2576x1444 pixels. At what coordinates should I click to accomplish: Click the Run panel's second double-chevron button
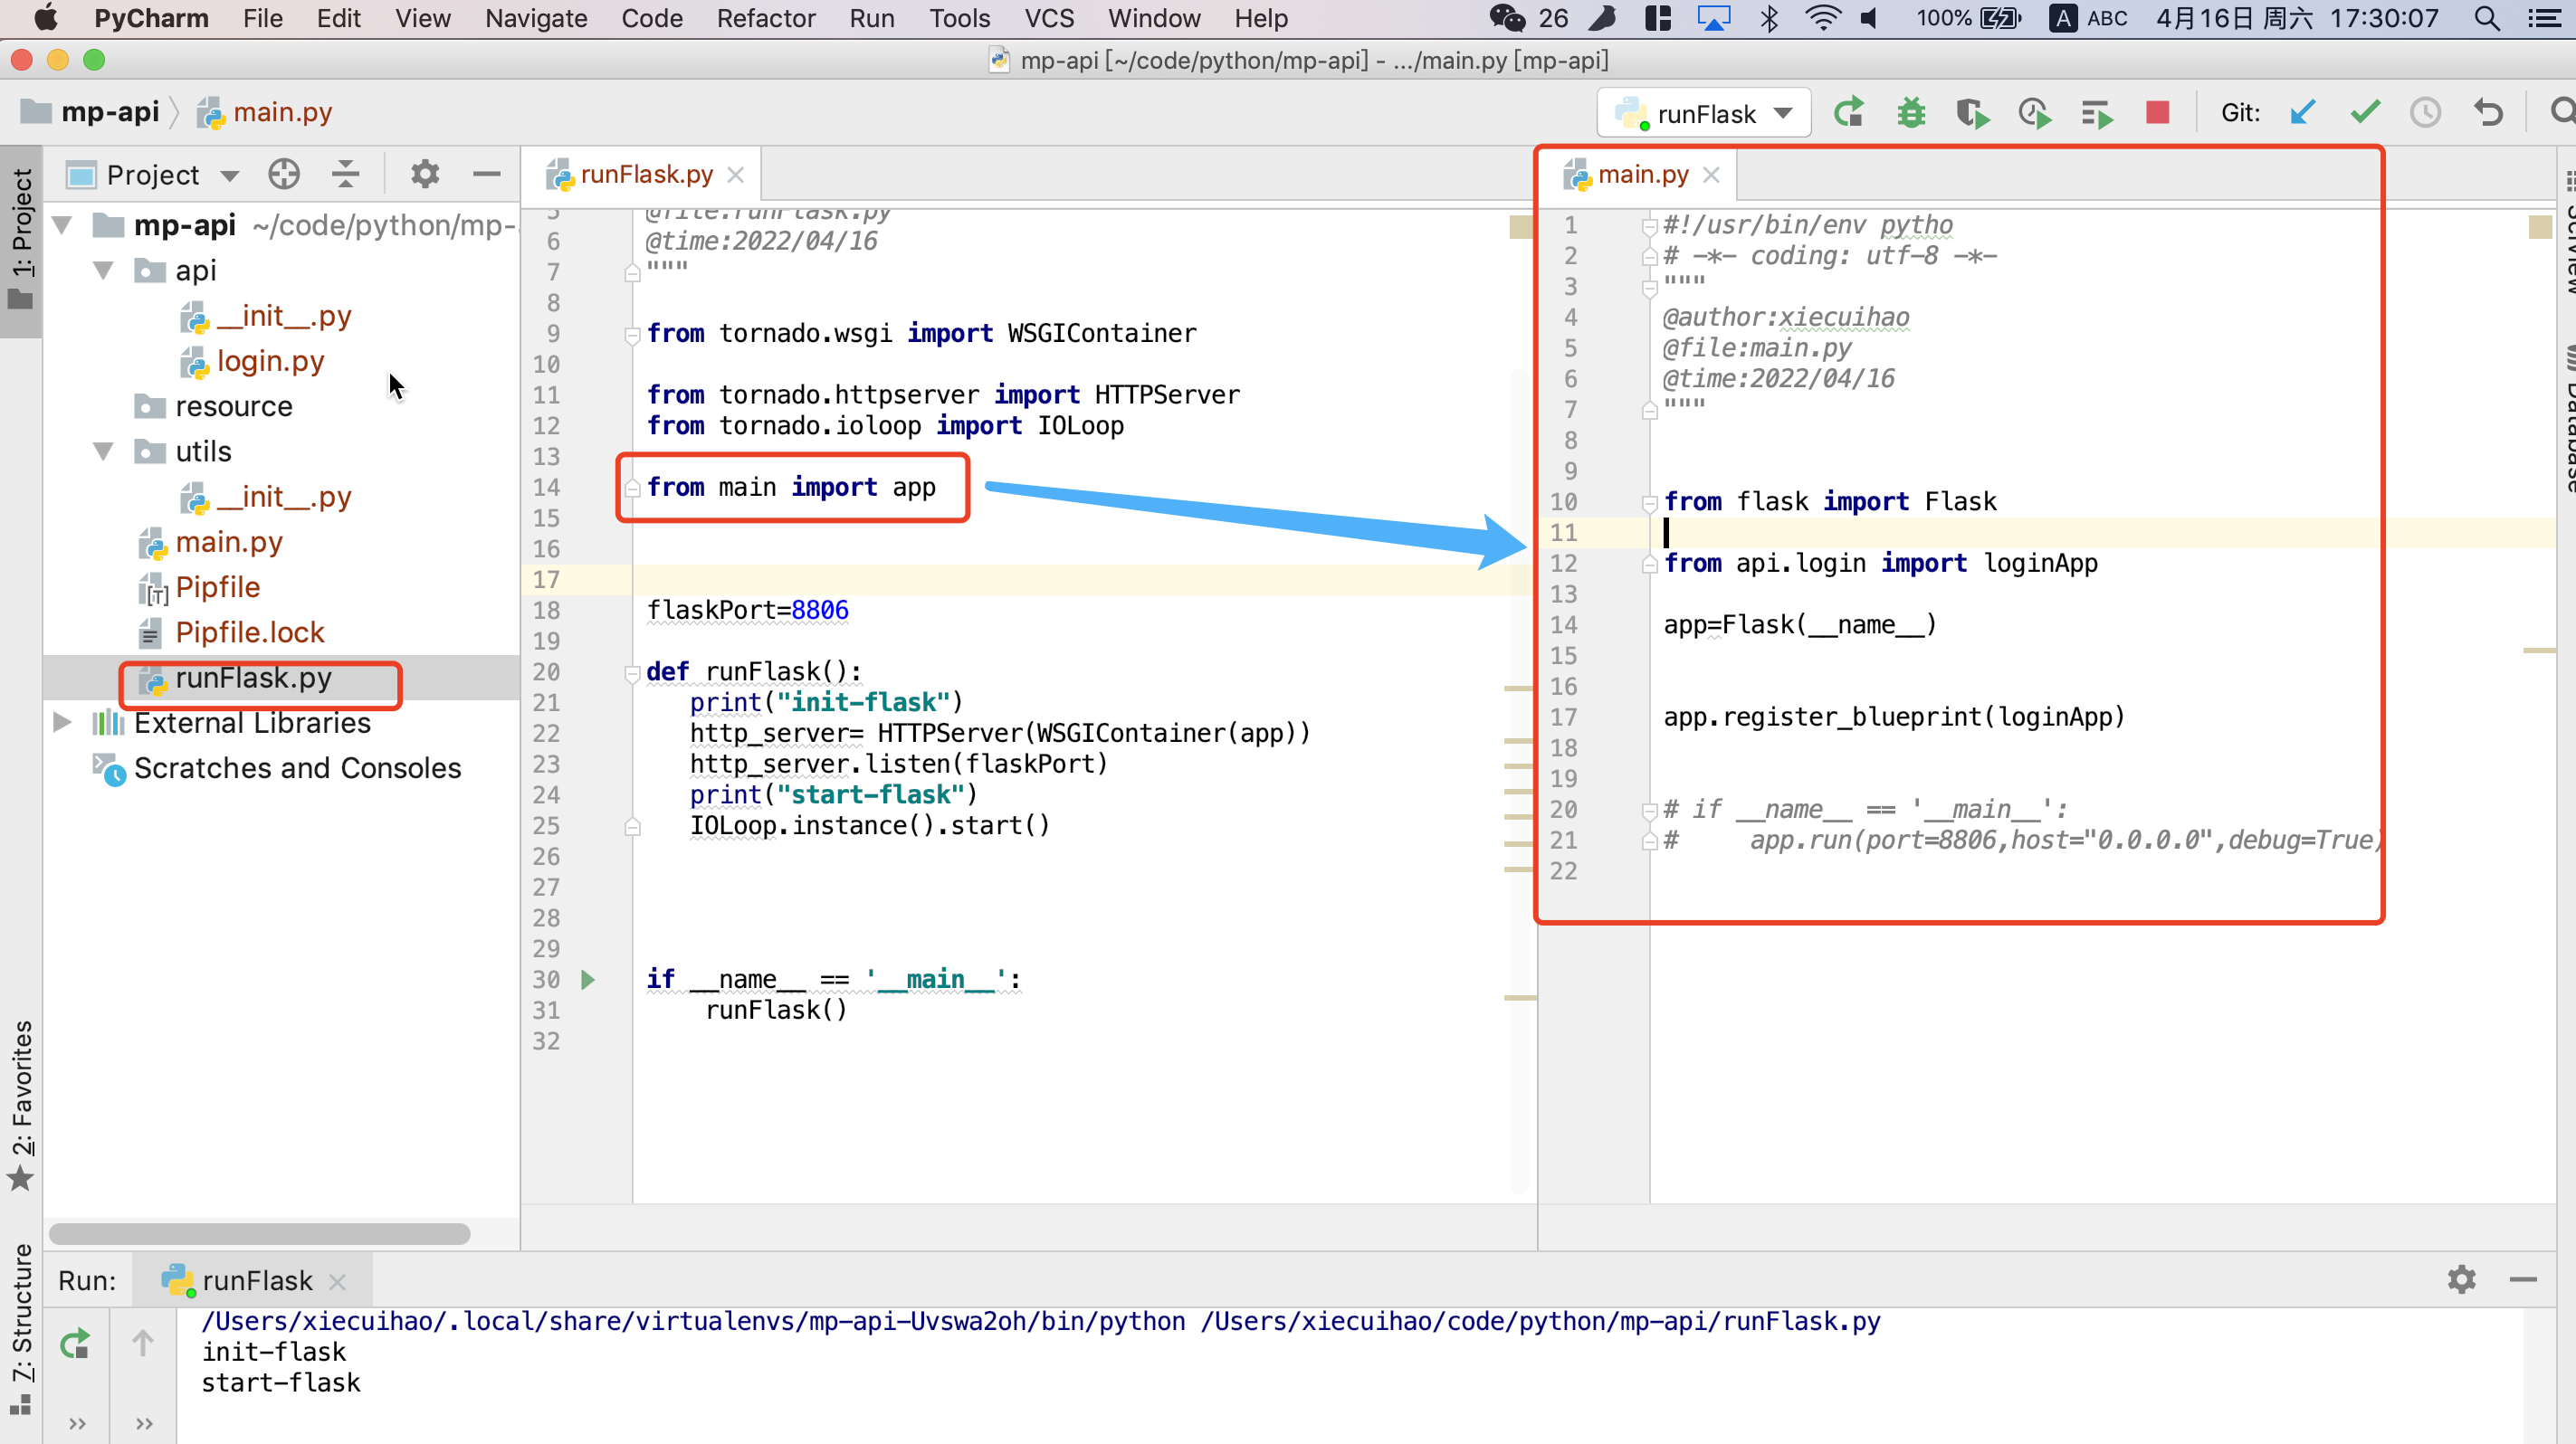144,1423
